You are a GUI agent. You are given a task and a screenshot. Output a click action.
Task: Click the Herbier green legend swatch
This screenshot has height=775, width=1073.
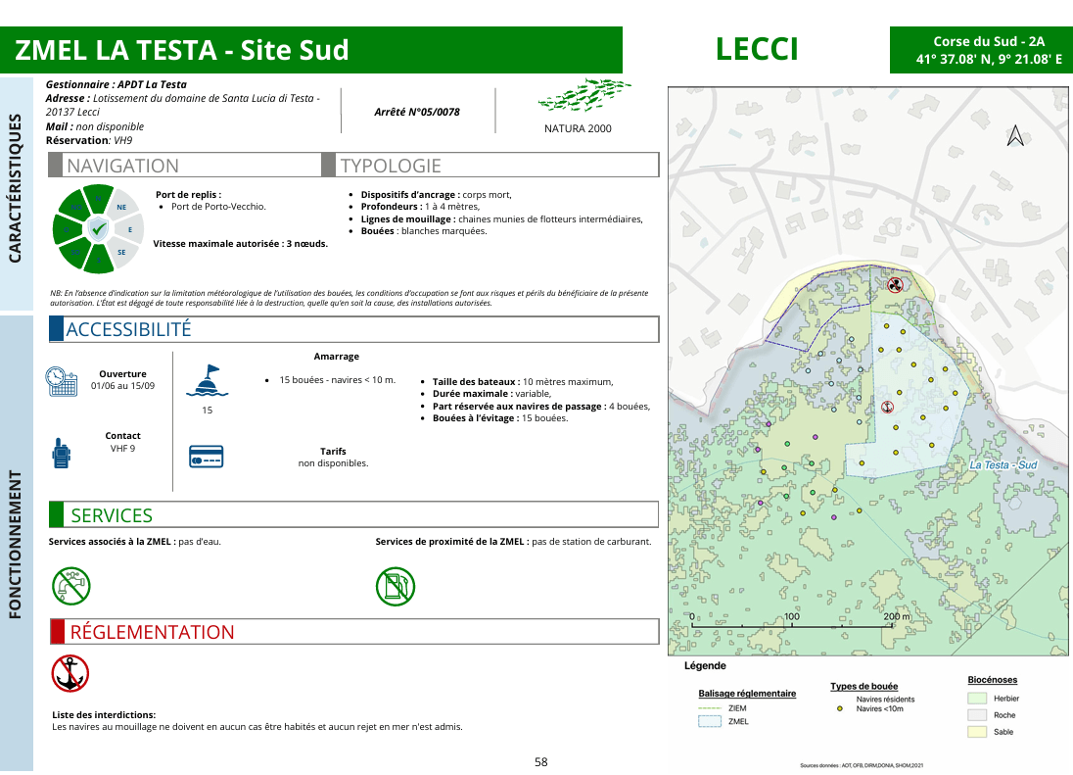pyautogui.click(x=977, y=699)
